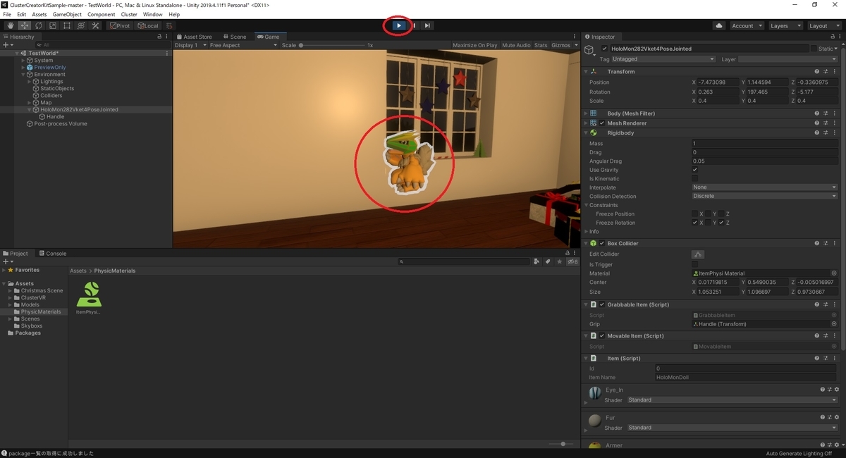This screenshot has height=458, width=846.
Task: Select the Move tool
Action: [x=25, y=26]
